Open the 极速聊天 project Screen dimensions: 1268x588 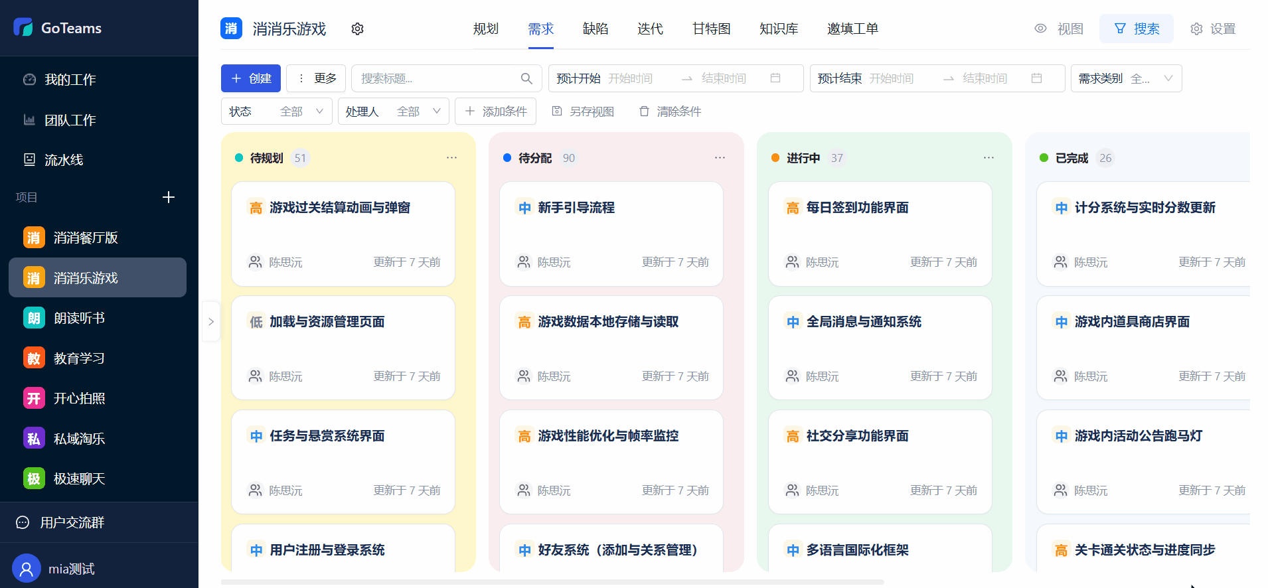click(98, 478)
